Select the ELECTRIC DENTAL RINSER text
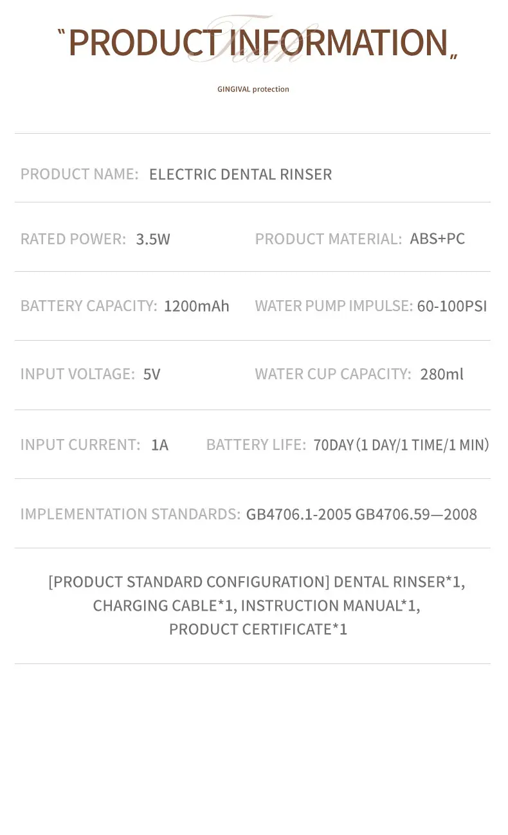The image size is (508, 835). 240,174
